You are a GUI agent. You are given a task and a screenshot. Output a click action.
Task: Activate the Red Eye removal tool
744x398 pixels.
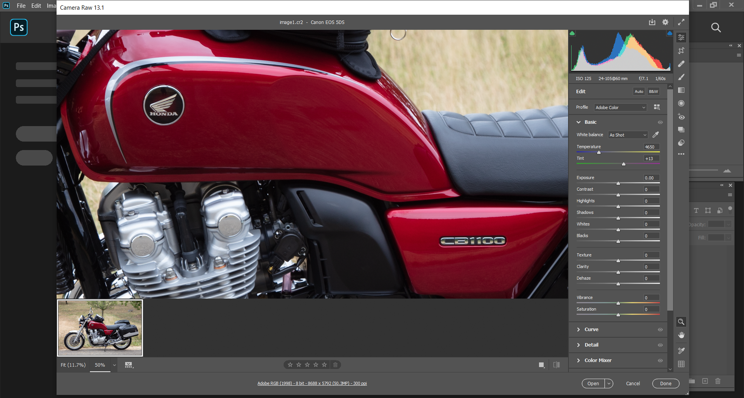681,116
